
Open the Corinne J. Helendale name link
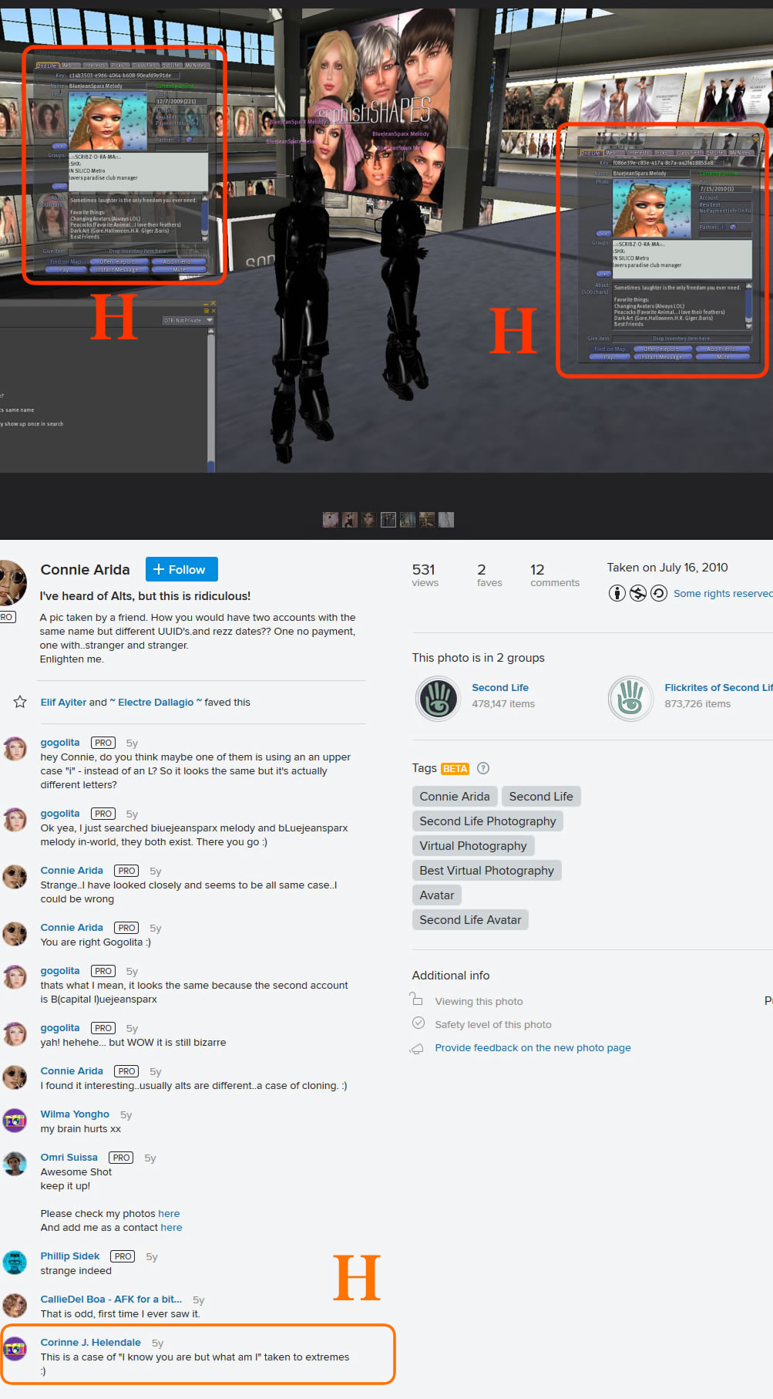point(90,1342)
